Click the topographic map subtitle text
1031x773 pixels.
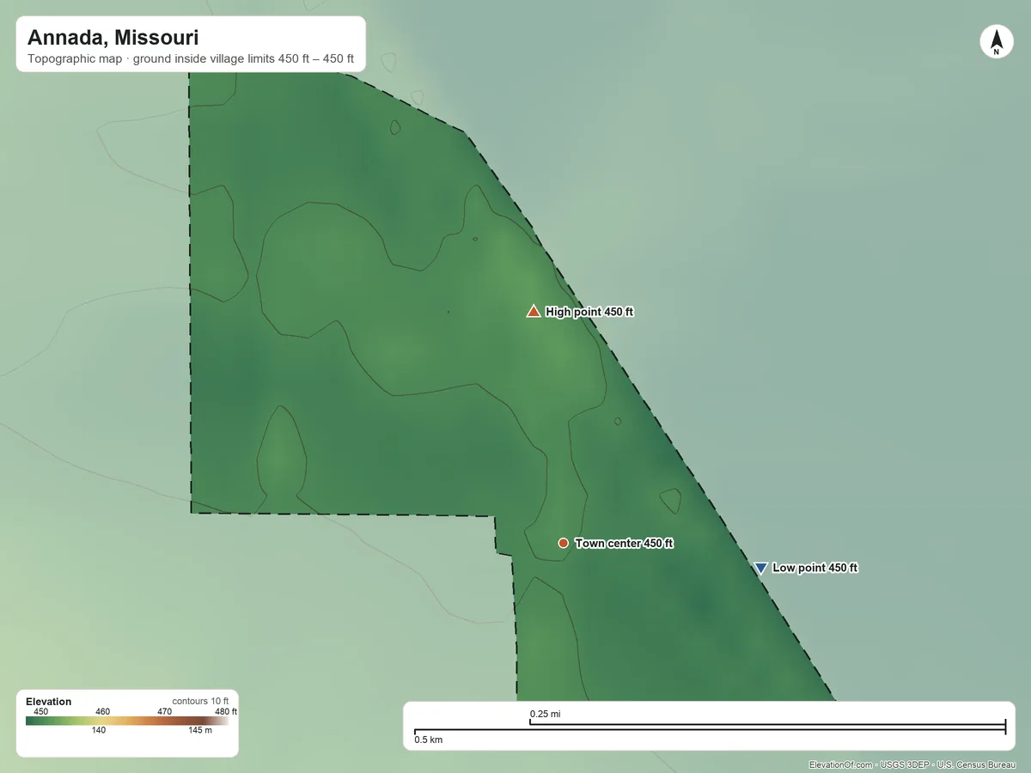coord(191,59)
